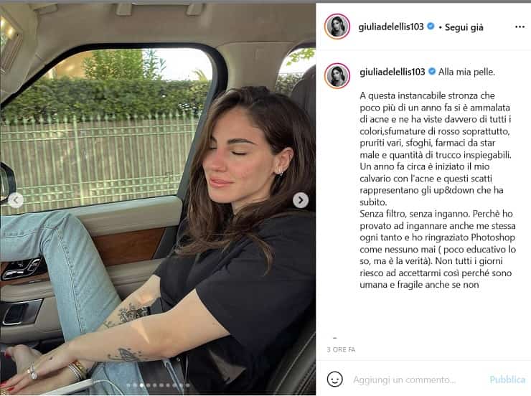
Task: Select the second carousel indicator dot
Action: (x=135, y=385)
